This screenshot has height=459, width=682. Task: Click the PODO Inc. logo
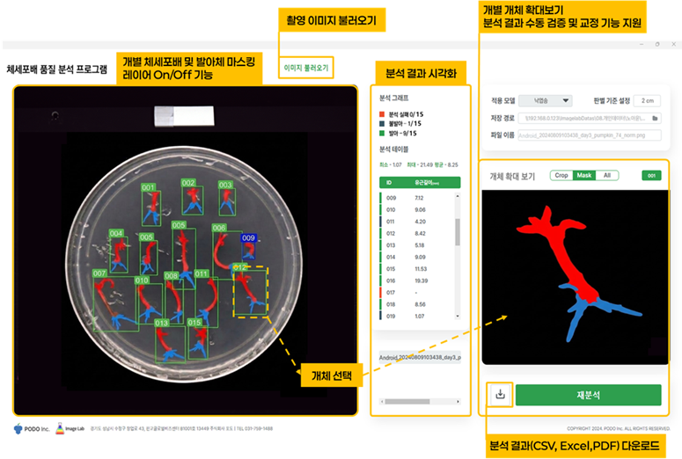(32, 429)
